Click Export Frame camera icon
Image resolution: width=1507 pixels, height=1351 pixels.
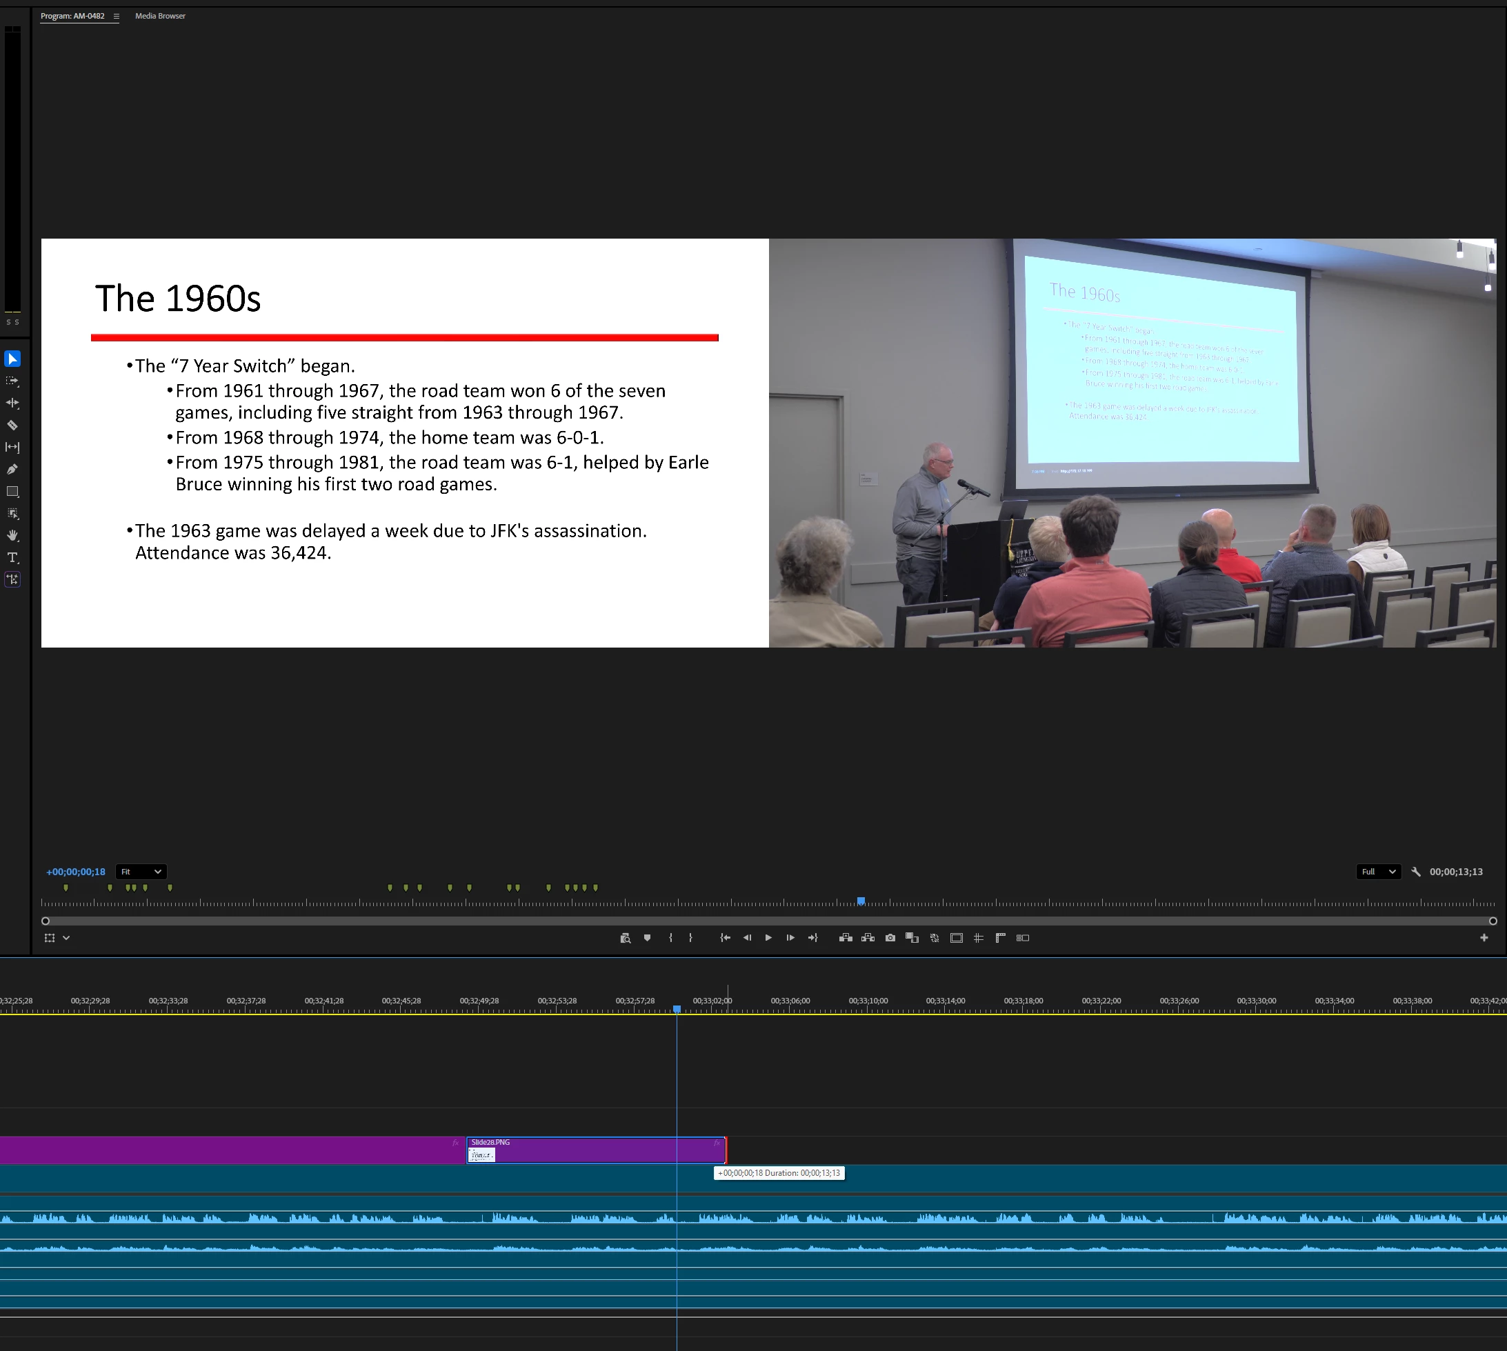pyautogui.click(x=890, y=937)
